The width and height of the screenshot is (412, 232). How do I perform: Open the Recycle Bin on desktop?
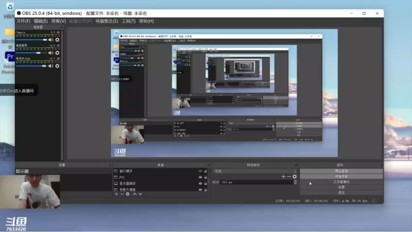click(9, 10)
